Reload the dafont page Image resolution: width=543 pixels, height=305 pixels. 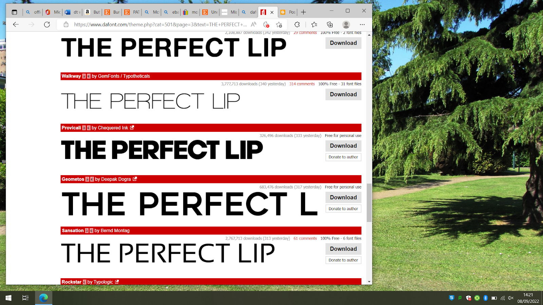point(47,24)
